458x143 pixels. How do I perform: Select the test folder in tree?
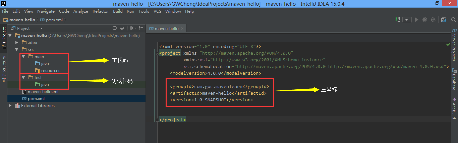(35, 78)
